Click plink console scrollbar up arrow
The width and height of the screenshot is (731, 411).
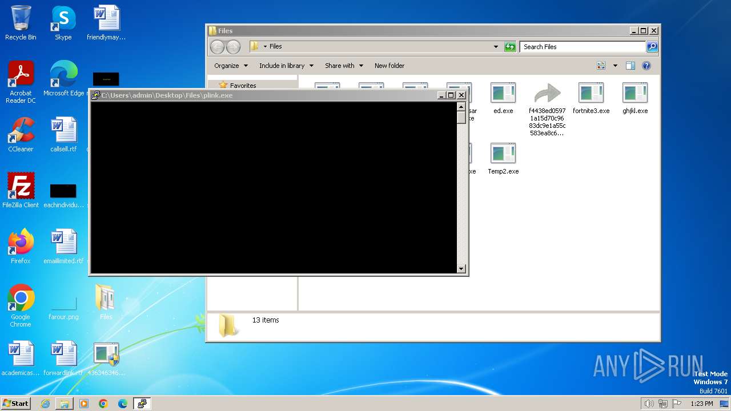[x=461, y=106]
